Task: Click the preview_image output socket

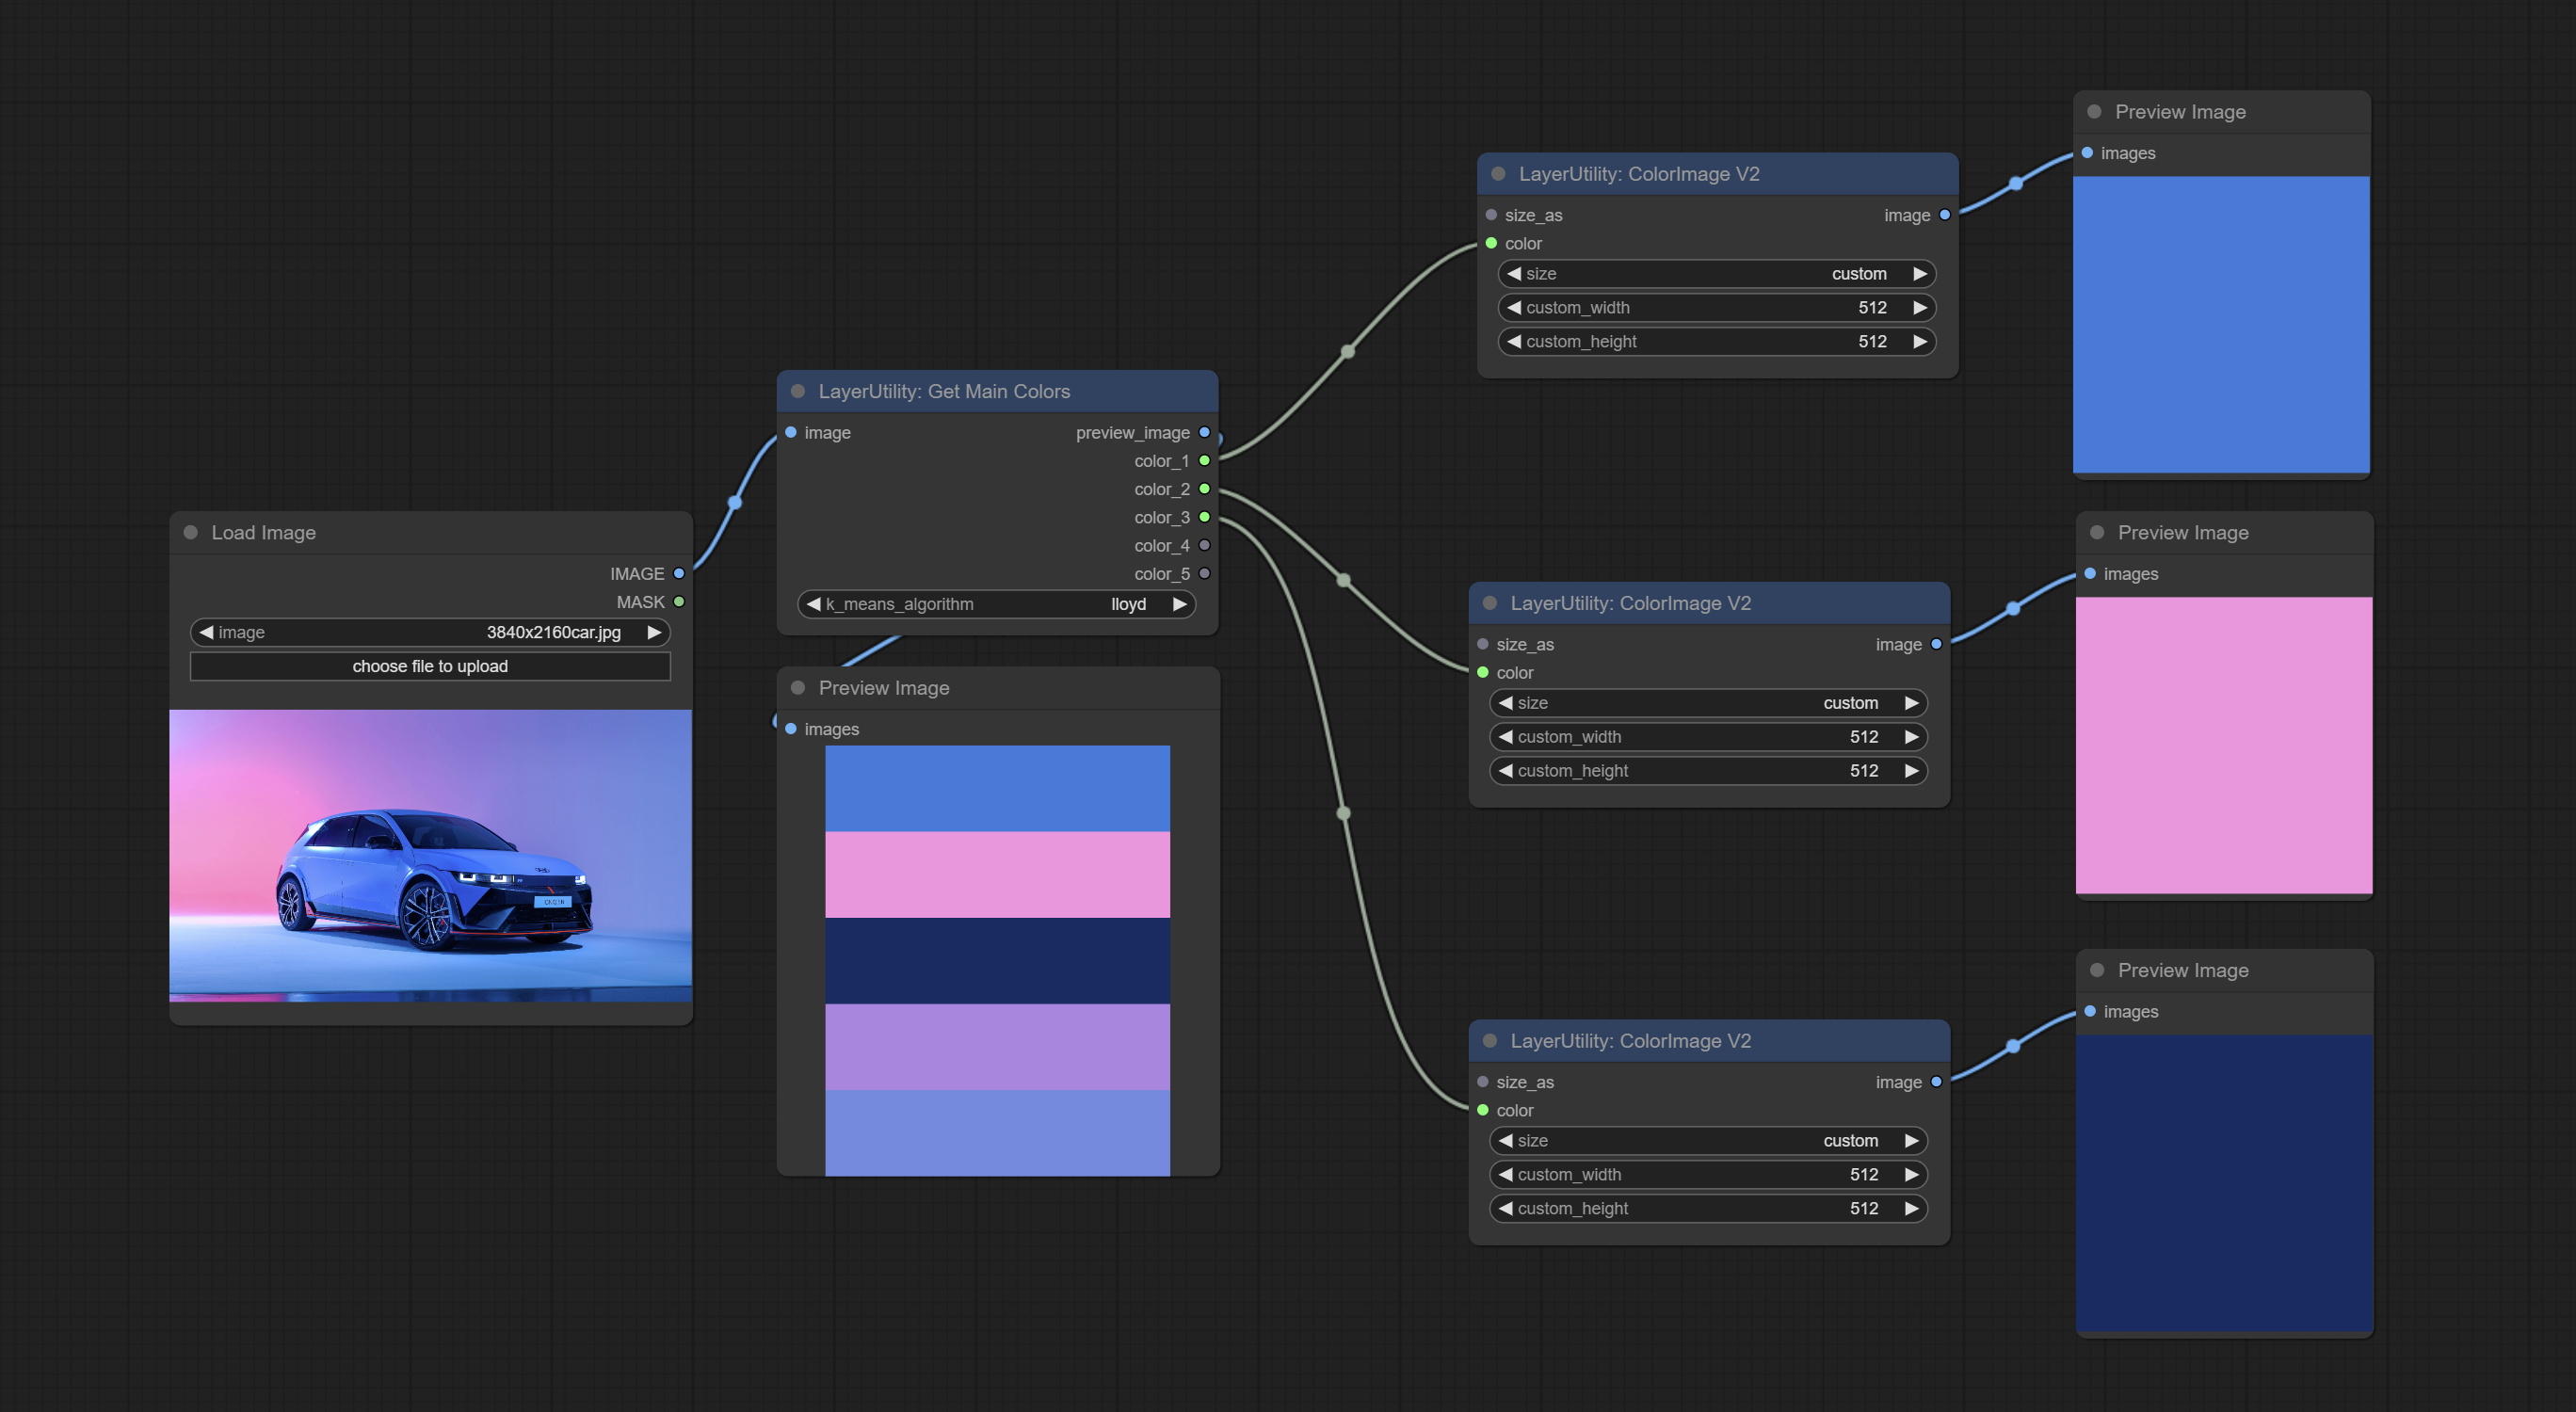Action: tap(1204, 433)
